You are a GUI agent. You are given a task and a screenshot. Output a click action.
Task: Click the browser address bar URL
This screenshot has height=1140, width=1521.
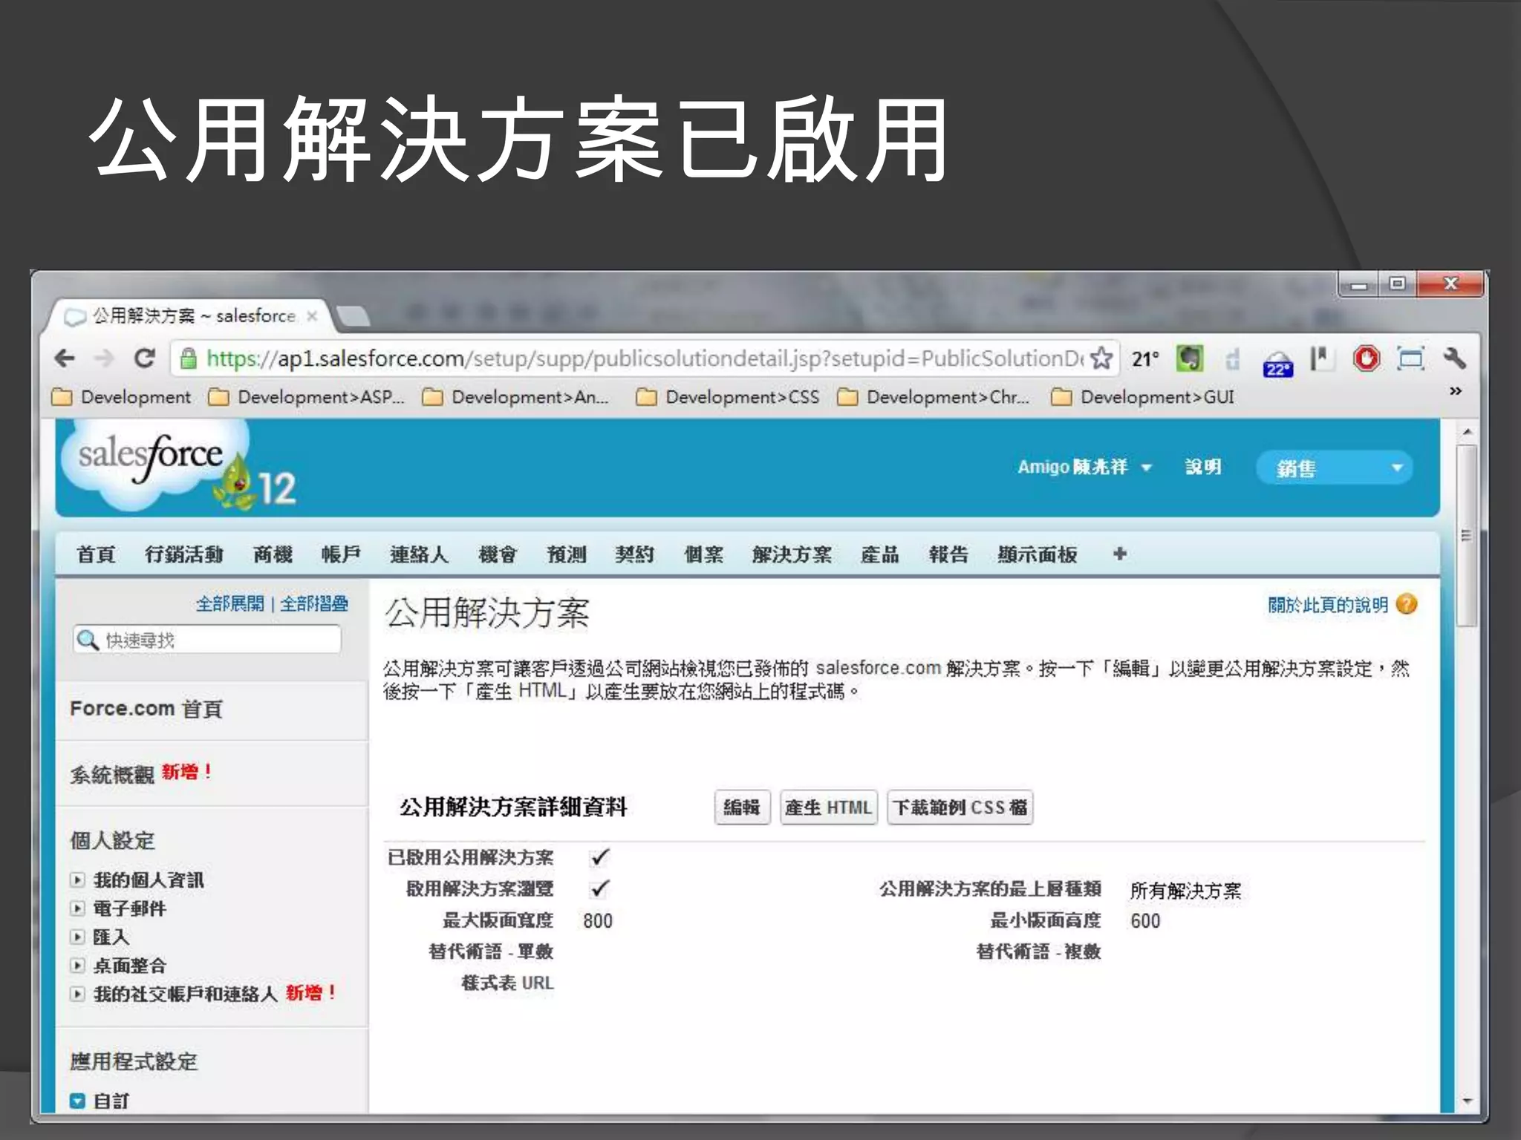[645, 358]
